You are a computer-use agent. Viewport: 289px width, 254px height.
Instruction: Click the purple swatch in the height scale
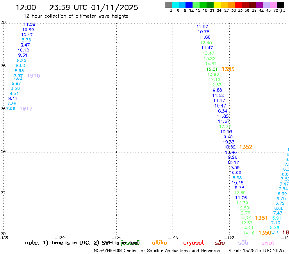(x=259, y=5)
